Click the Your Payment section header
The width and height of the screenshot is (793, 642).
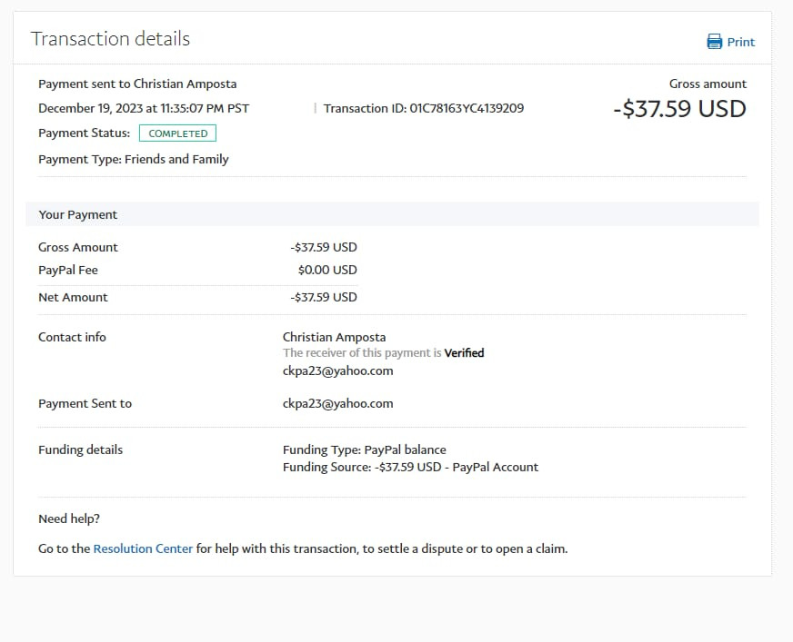tap(78, 214)
